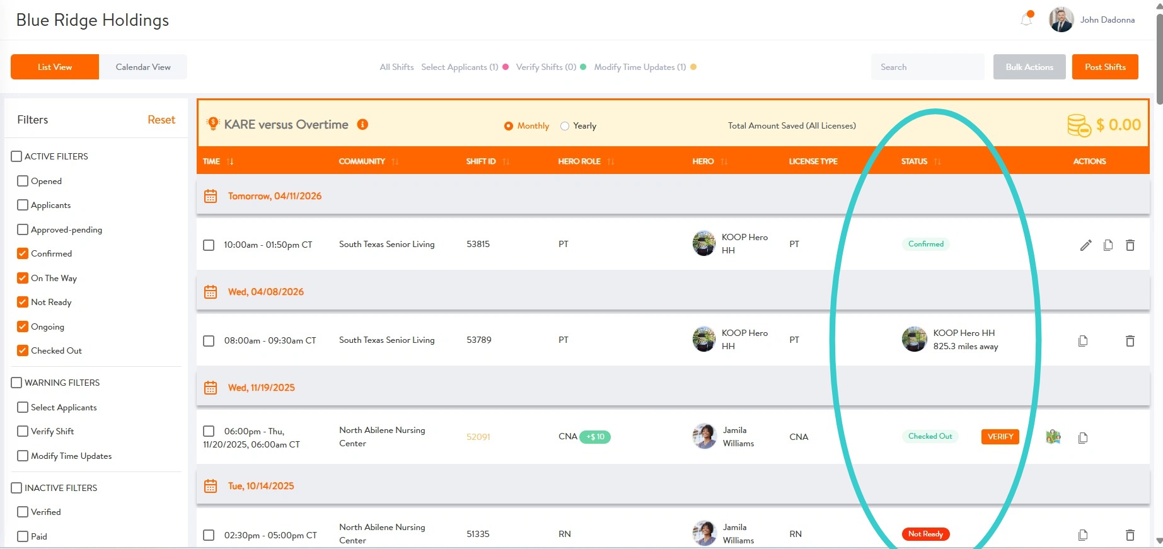Sort shifts by the Hero column
Image resolution: width=1163 pixels, height=549 pixels.
tap(724, 161)
